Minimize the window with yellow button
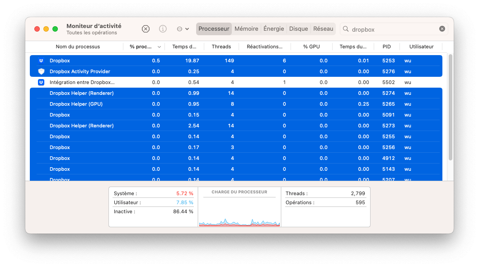 46,29
